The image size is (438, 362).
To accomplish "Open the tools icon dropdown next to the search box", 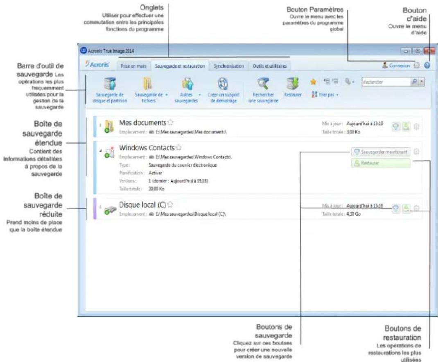I will click(x=349, y=81).
